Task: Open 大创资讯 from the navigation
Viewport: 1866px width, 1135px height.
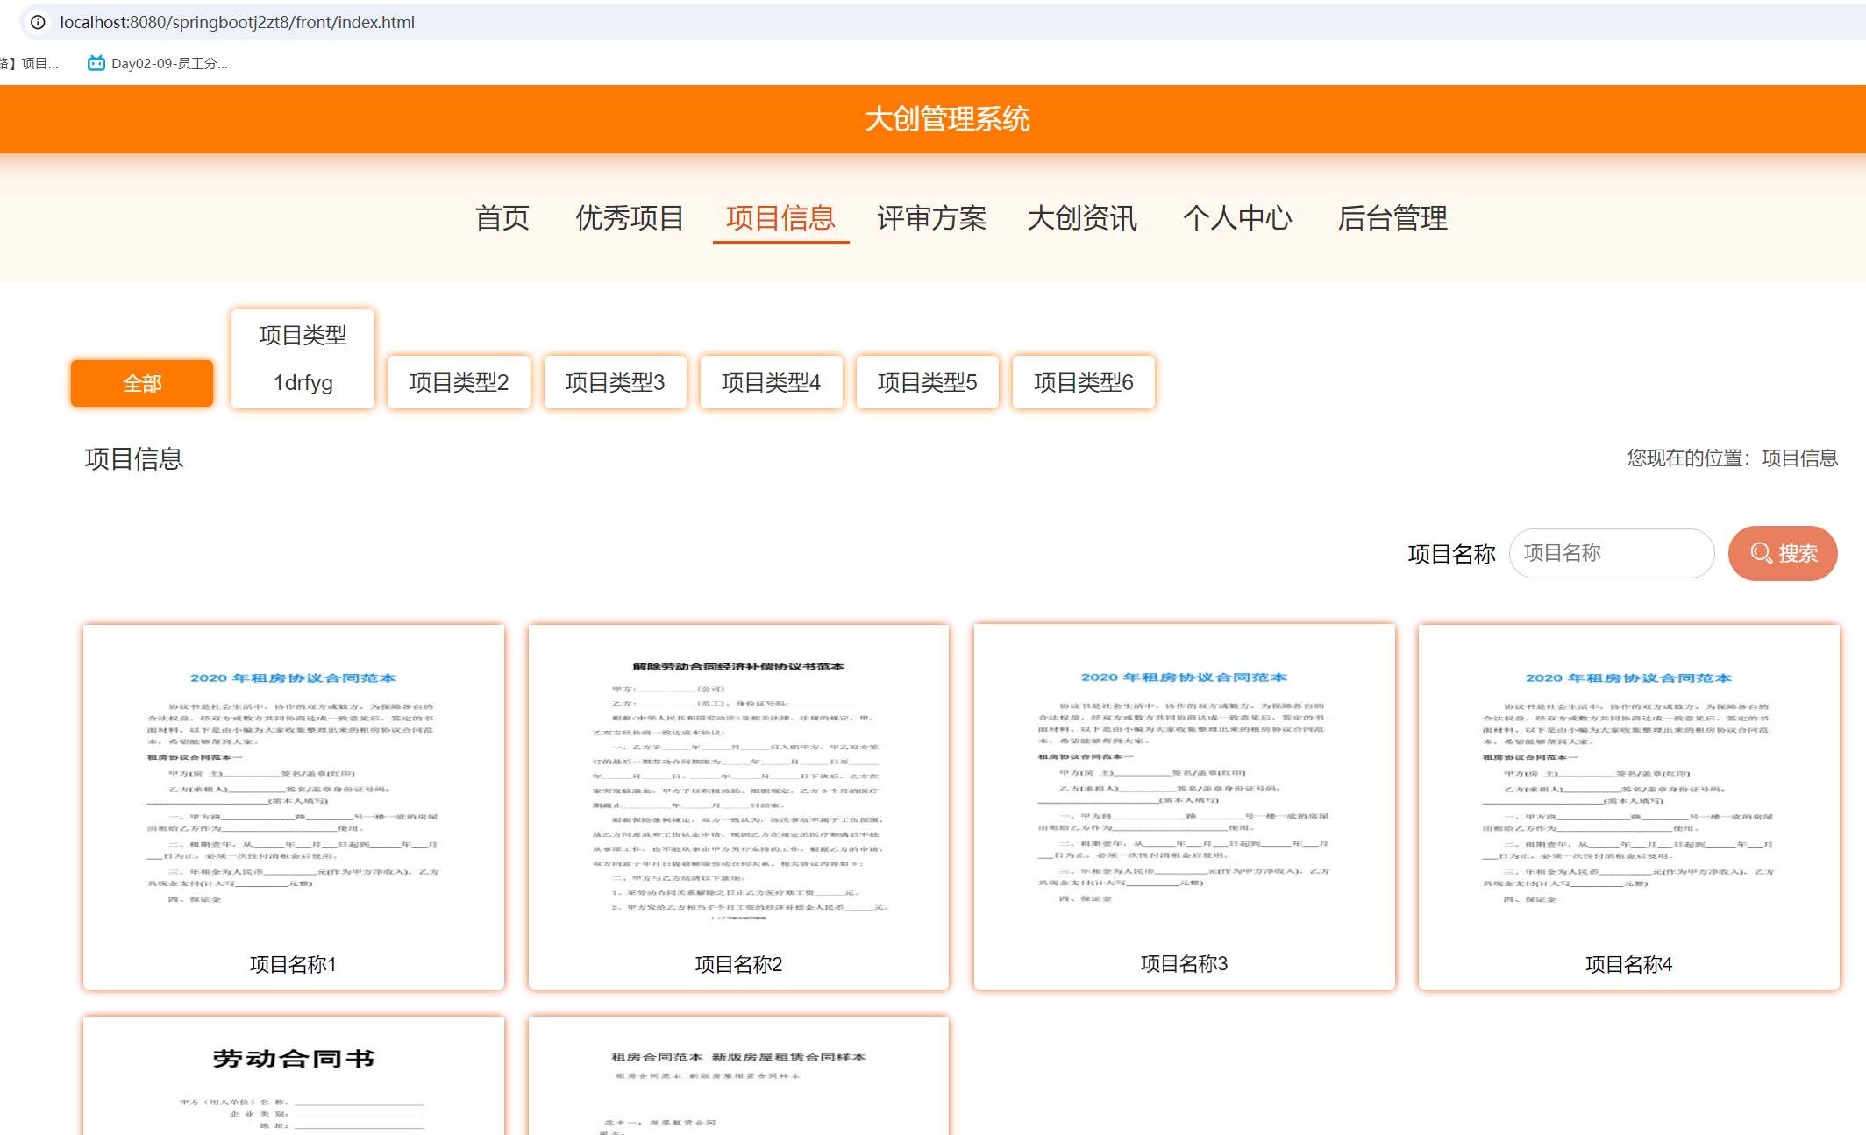Action: pos(1082,219)
